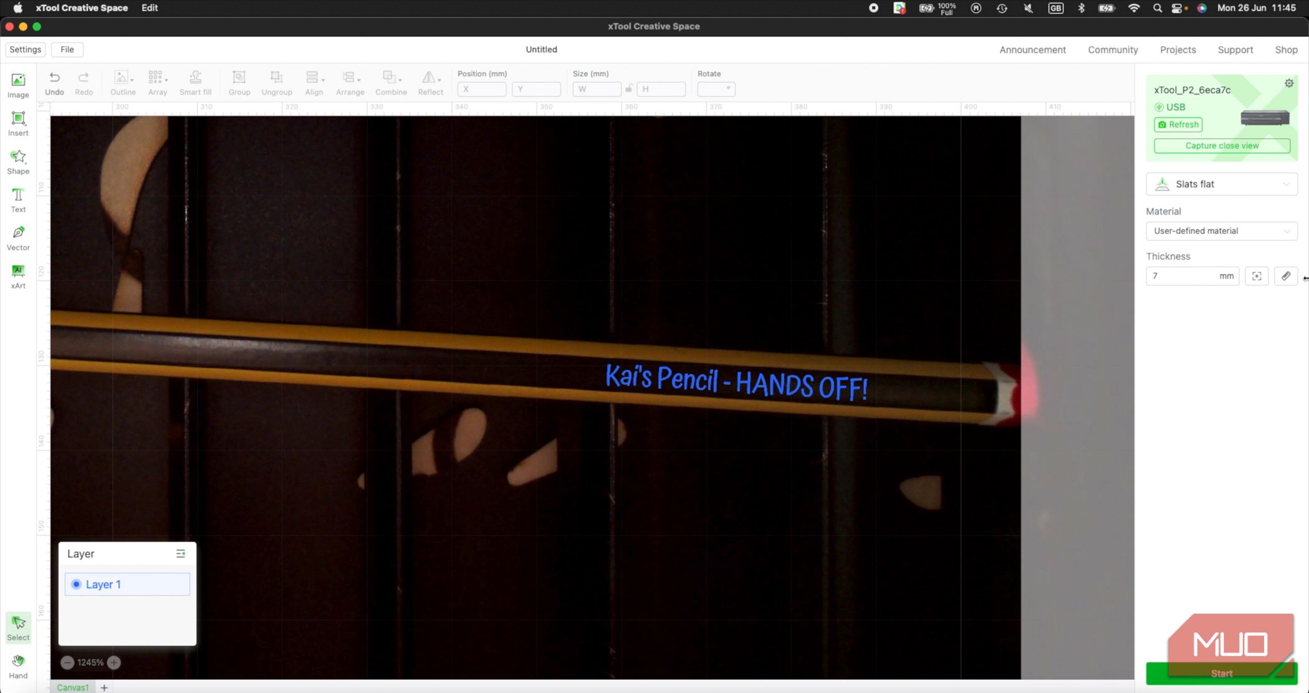This screenshot has height=693, width=1309.
Task: Zoom in using the plus control
Action: 114,662
